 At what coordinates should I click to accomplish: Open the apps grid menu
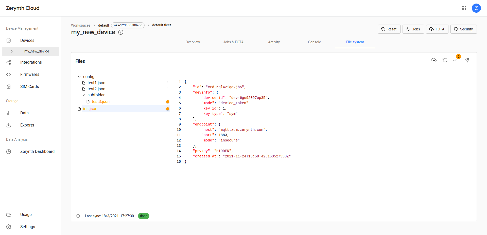[x=464, y=8]
